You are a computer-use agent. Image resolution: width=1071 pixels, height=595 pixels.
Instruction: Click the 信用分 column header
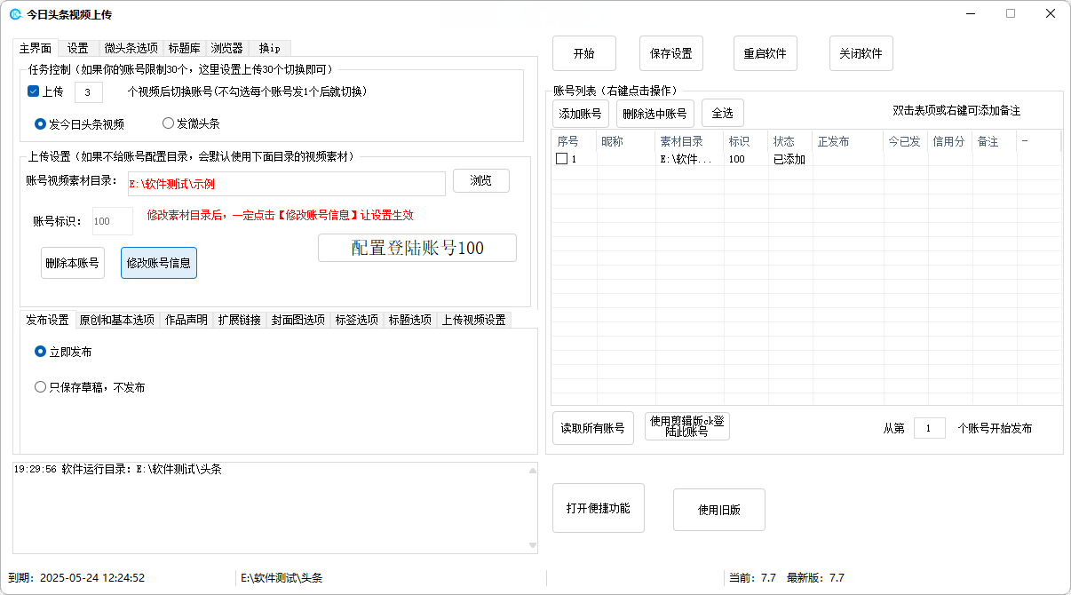coord(950,141)
